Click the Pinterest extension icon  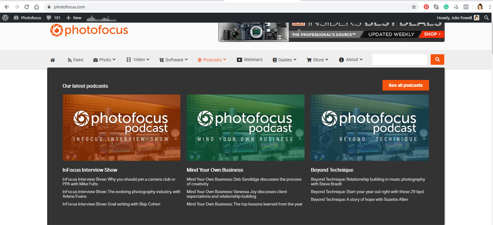(x=426, y=7)
